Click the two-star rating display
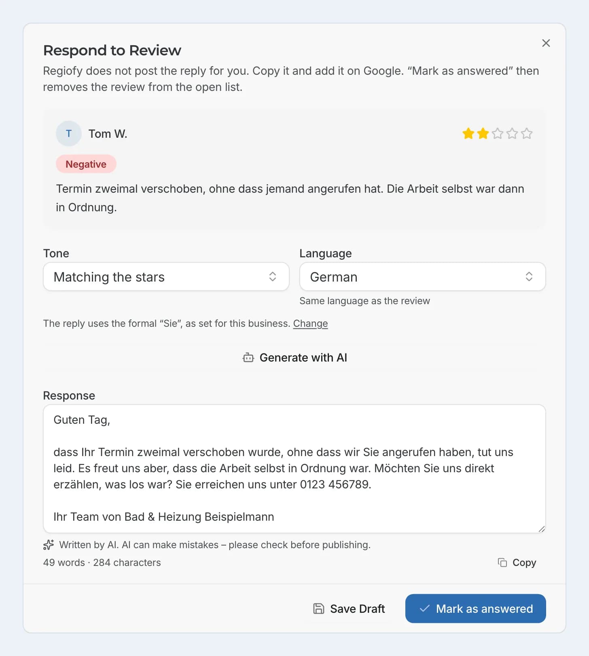 [x=497, y=134]
